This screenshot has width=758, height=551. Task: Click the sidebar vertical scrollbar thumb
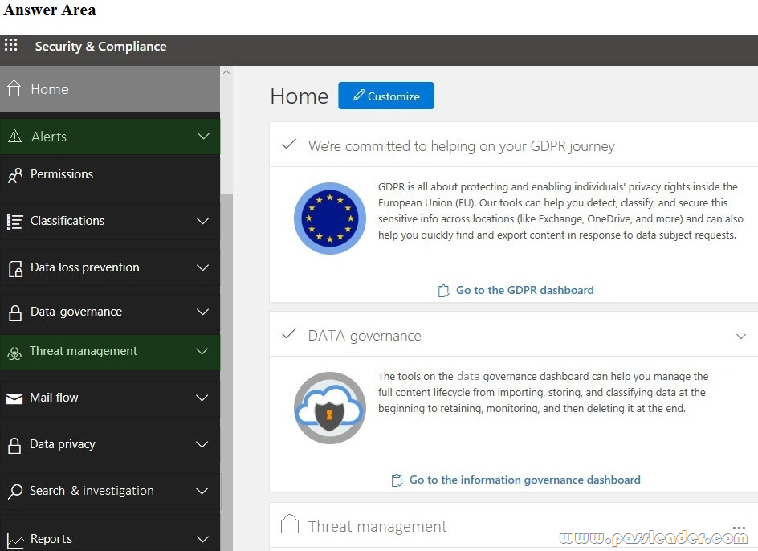[x=226, y=372]
